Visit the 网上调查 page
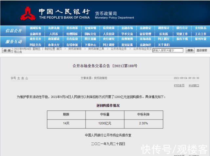Image resolution: width=210 pixels, height=156 pixels. (x=109, y=45)
